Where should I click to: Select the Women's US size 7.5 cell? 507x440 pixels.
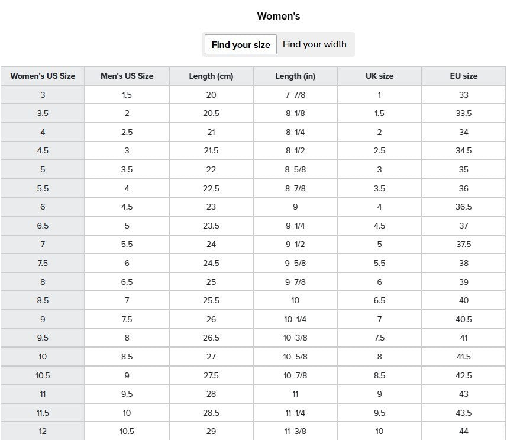coord(43,263)
